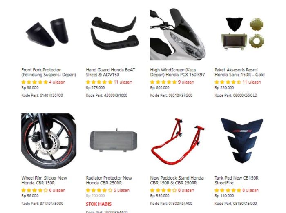Open the Radiator Protector product image

click(113, 141)
